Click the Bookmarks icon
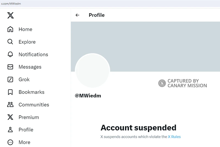220x147 pixels. pyautogui.click(x=10, y=92)
